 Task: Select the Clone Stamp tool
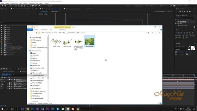tap(30, 6)
